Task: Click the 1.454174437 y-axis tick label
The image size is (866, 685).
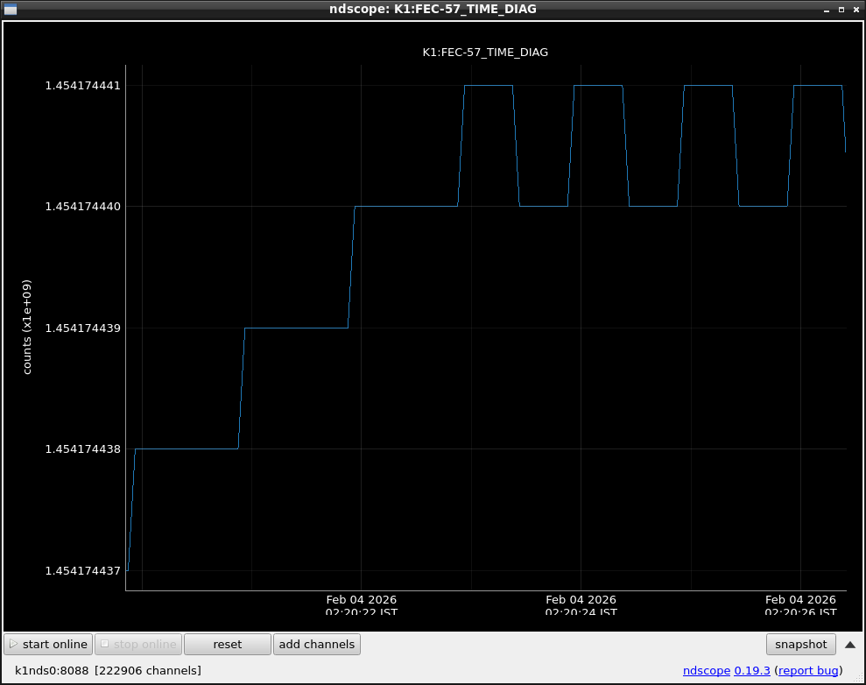Action: coord(83,571)
